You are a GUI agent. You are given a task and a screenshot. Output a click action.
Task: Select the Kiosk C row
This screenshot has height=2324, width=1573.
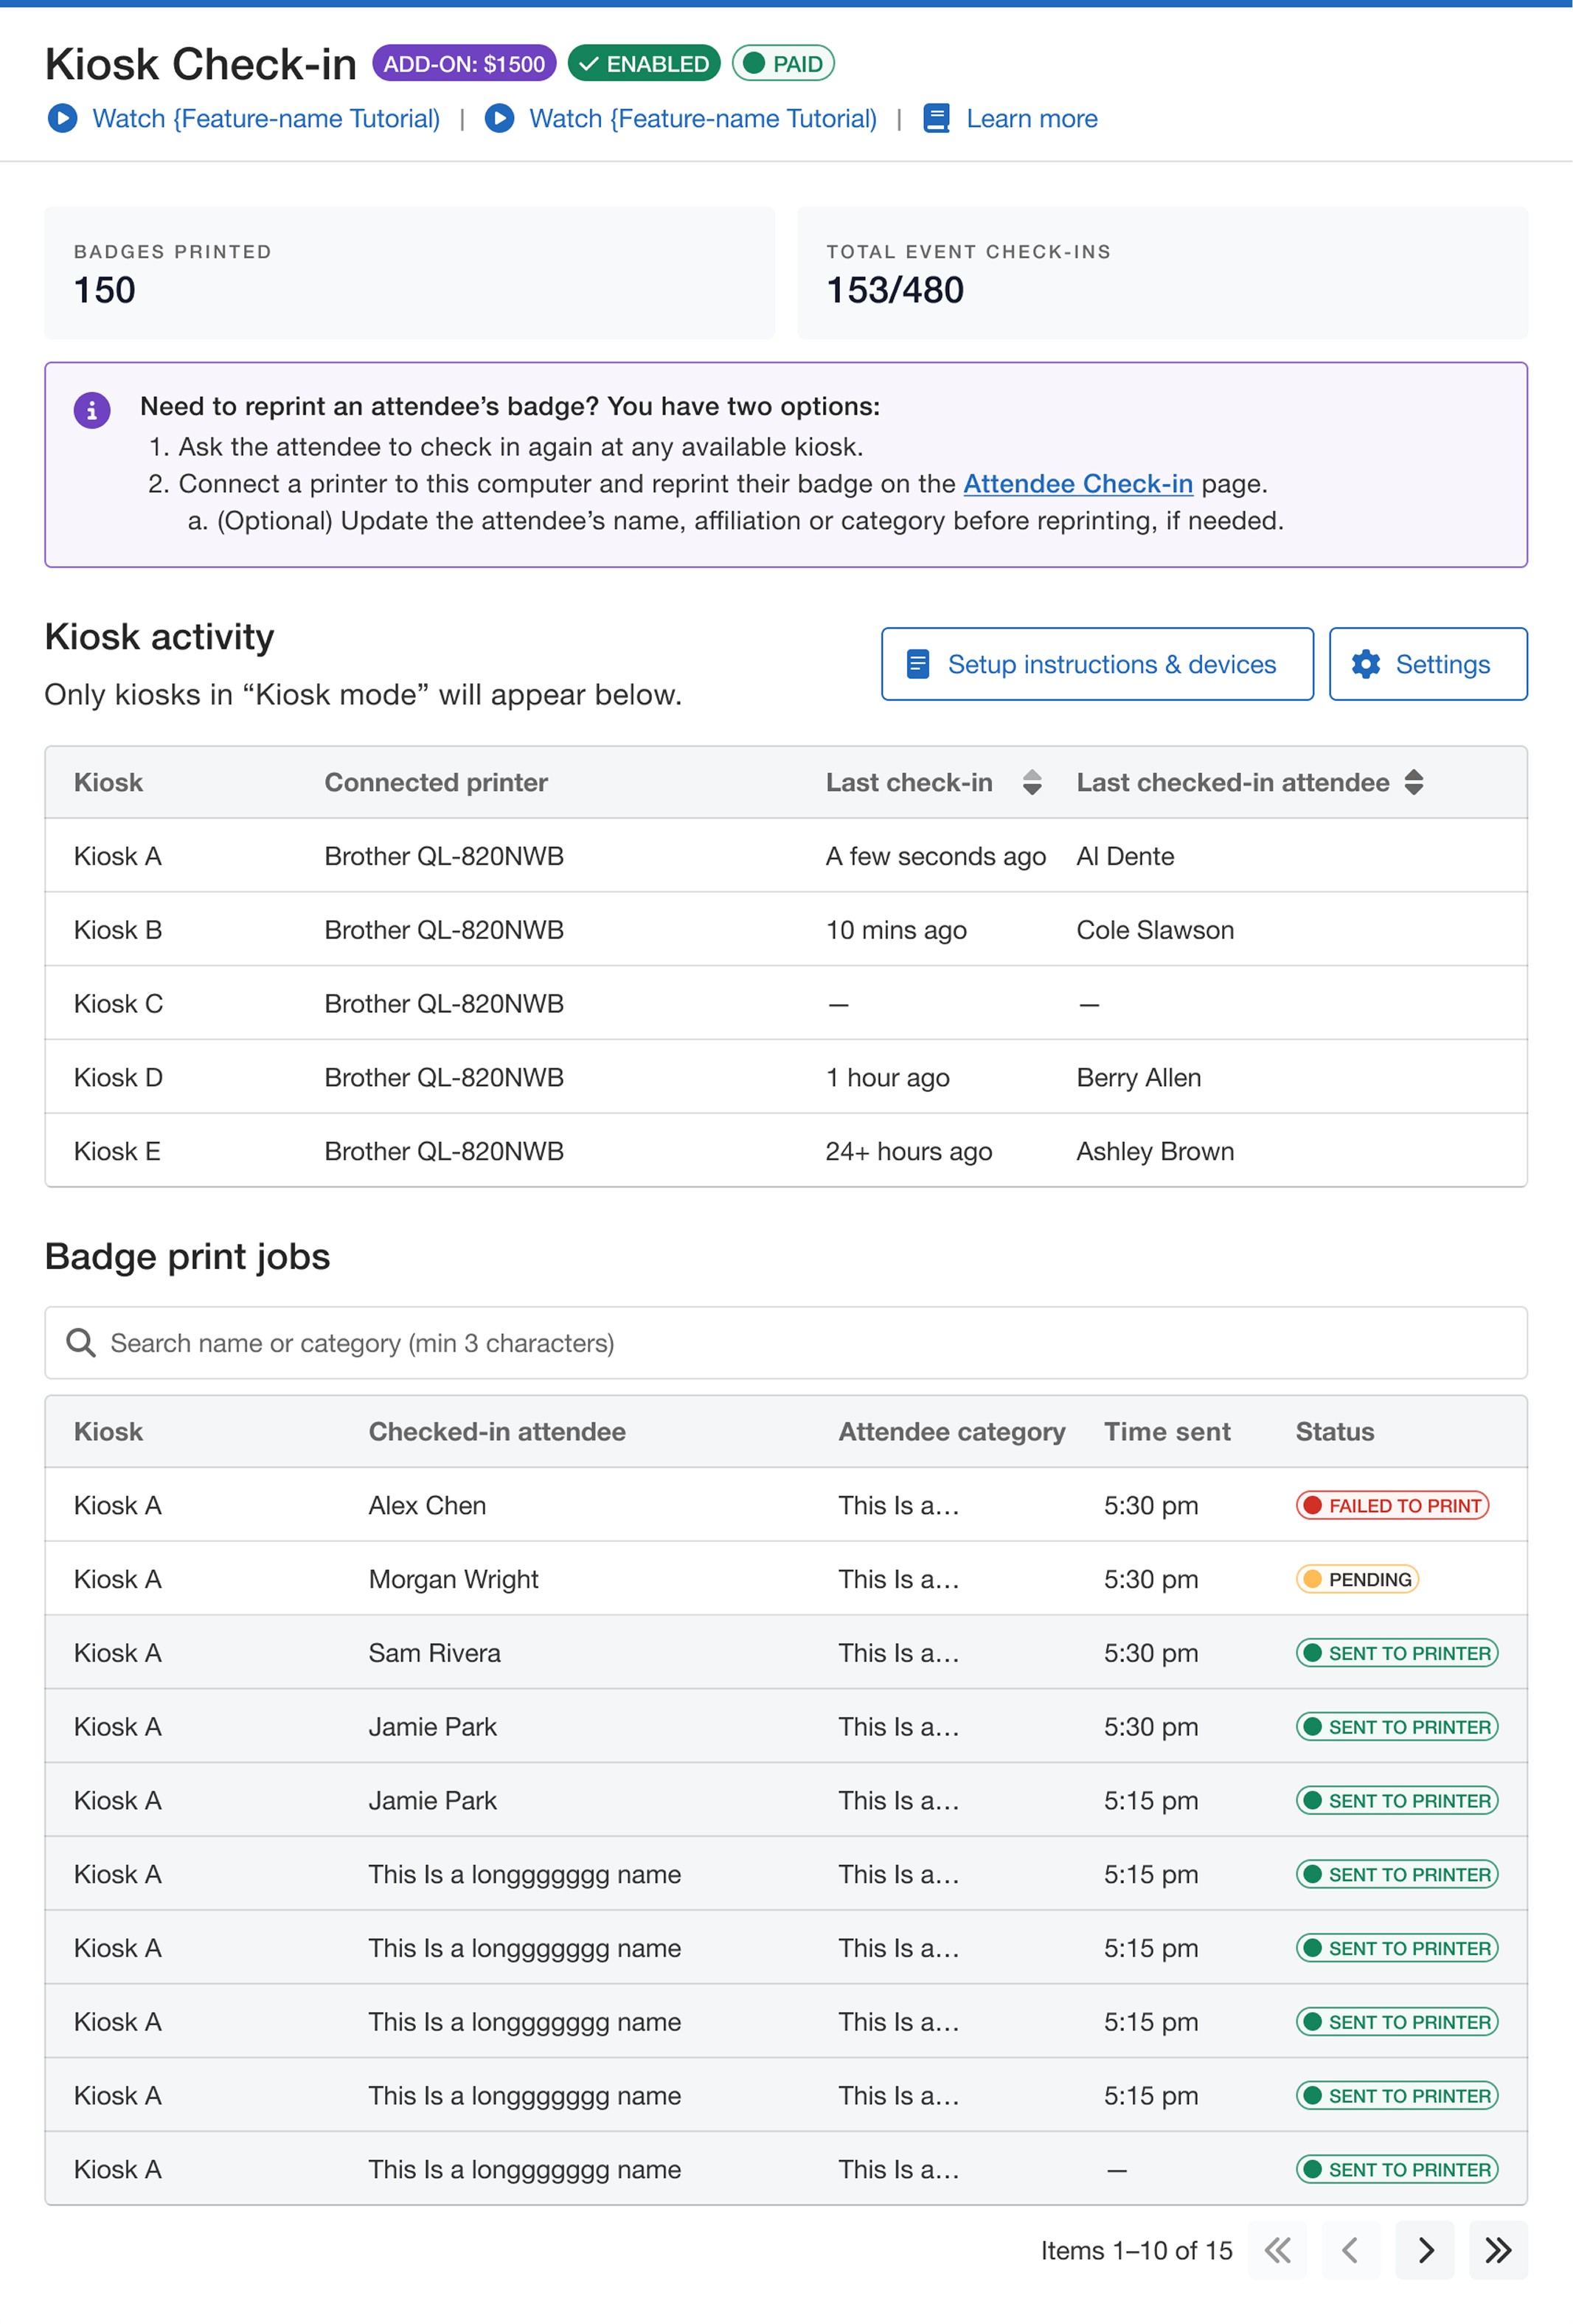pos(785,1003)
